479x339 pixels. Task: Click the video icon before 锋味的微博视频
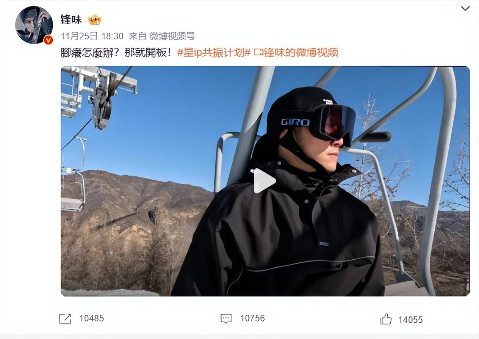258,52
